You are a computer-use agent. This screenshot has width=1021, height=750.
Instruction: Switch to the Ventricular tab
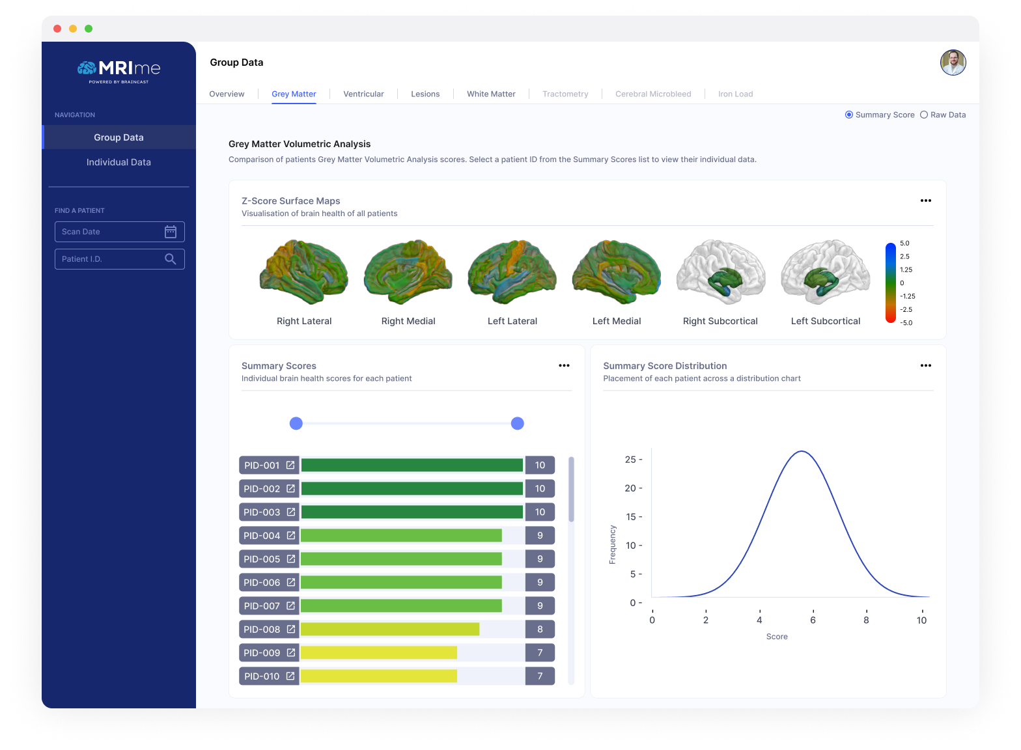(363, 94)
